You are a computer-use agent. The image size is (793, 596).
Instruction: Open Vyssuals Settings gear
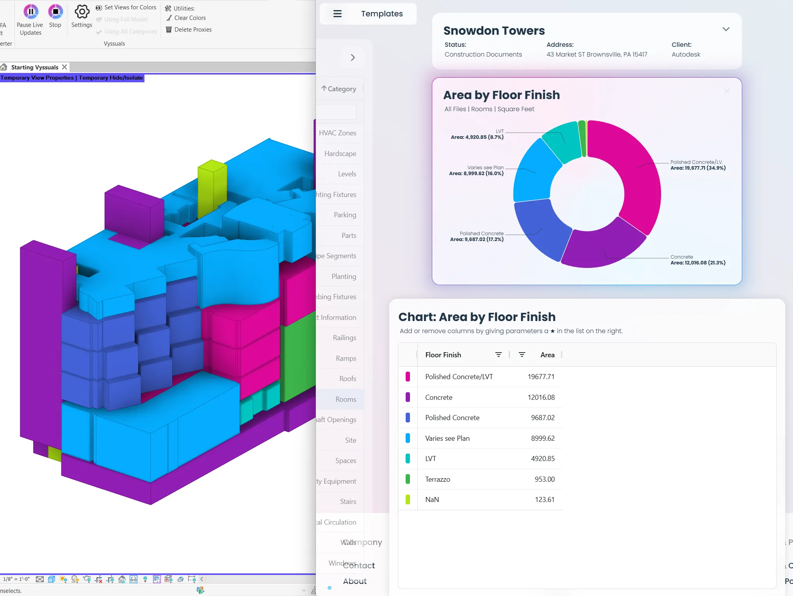tap(82, 12)
